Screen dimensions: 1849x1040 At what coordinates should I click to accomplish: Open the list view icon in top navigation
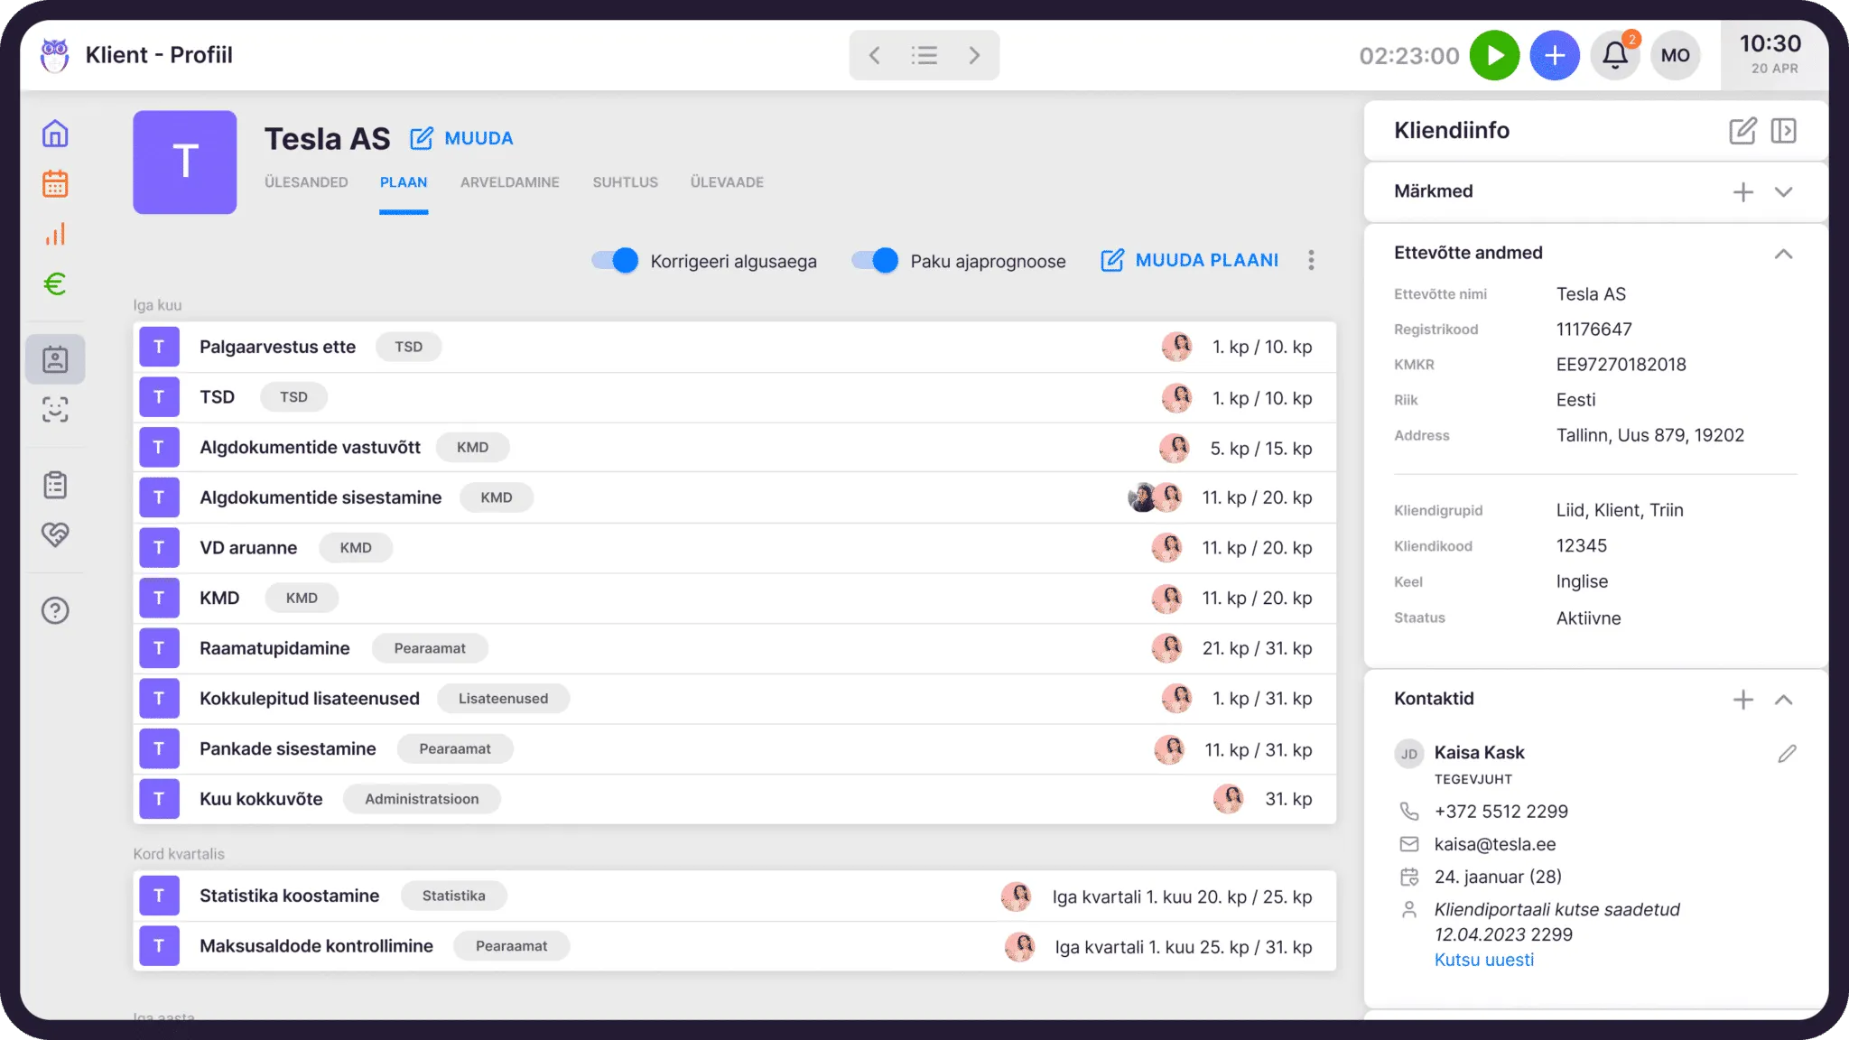[x=924, y=55]
